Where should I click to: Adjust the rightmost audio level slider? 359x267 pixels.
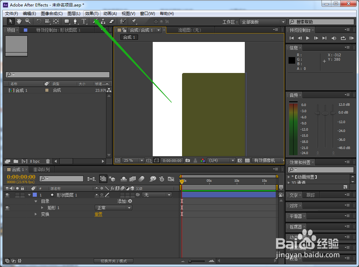[333, 113]
